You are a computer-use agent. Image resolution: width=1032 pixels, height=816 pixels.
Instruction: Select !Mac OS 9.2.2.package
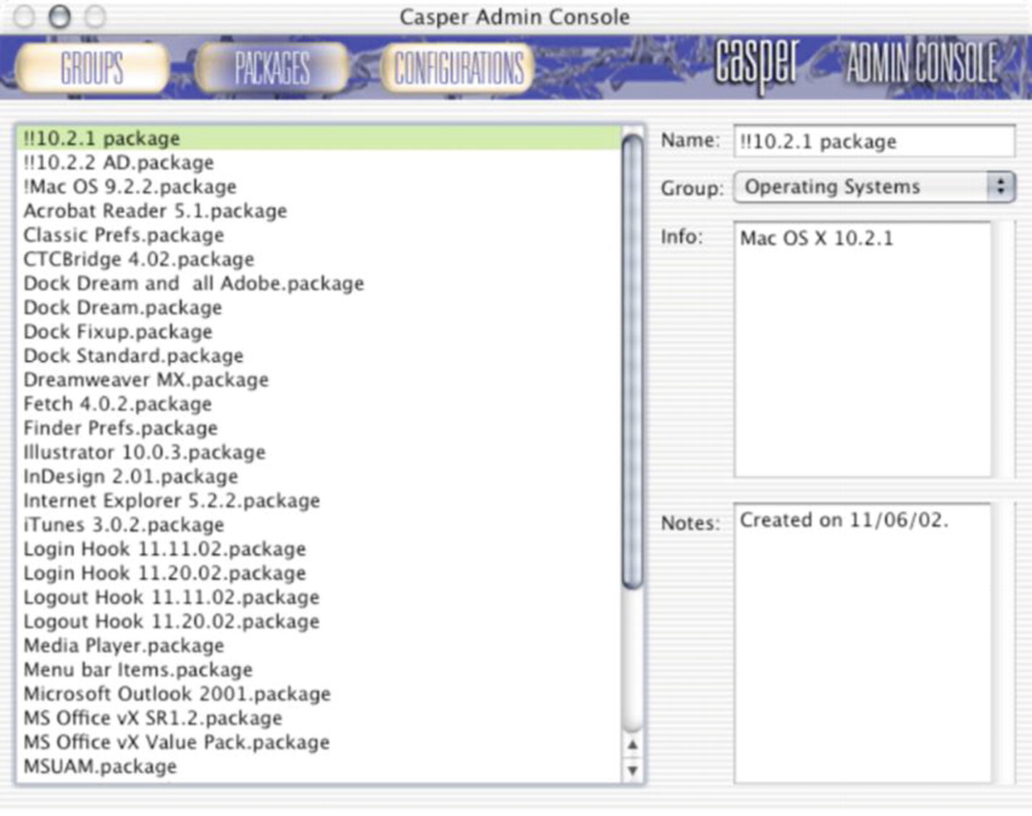tap(319, 187)
